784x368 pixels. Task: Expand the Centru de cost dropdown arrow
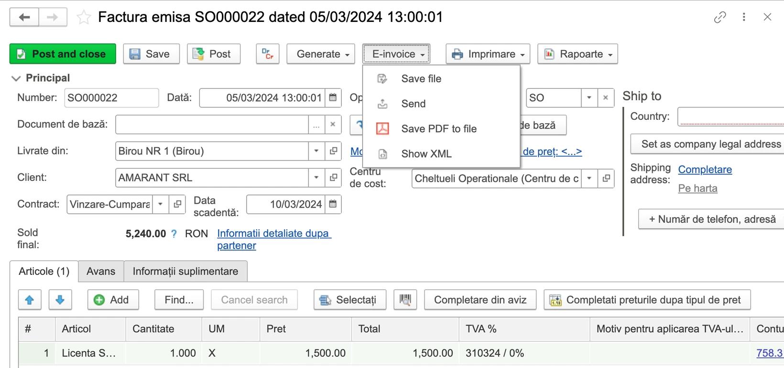click(x=589, y=179)
